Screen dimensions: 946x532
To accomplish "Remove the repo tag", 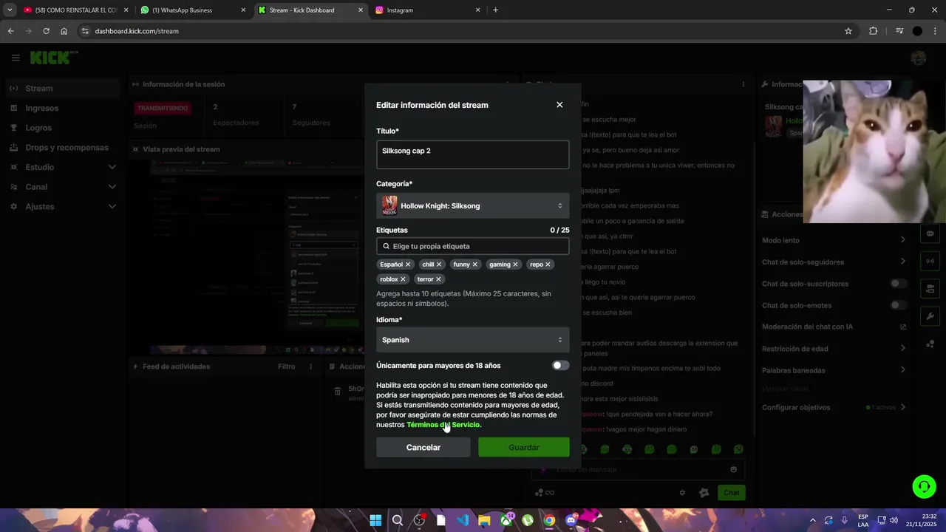I will [548, 265].
